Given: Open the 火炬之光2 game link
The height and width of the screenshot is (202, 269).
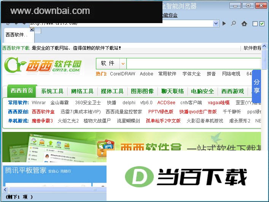Looking at the screenshot, I should (68, 121).
